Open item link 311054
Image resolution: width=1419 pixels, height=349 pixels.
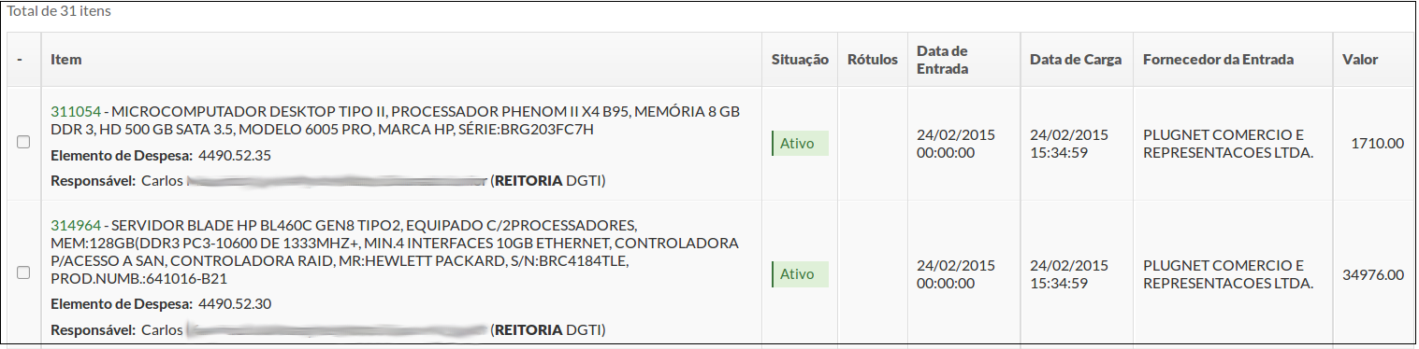click(75, 111)
